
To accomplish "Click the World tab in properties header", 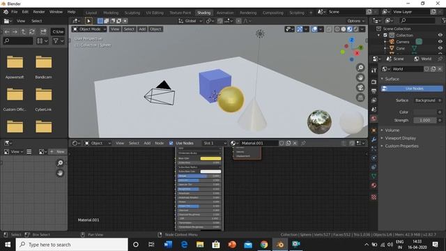I will (x=423, y=59).
